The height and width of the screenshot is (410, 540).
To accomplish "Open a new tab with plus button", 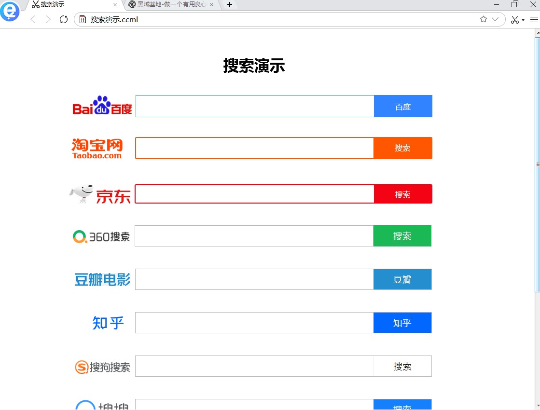I will coord(230,4).
